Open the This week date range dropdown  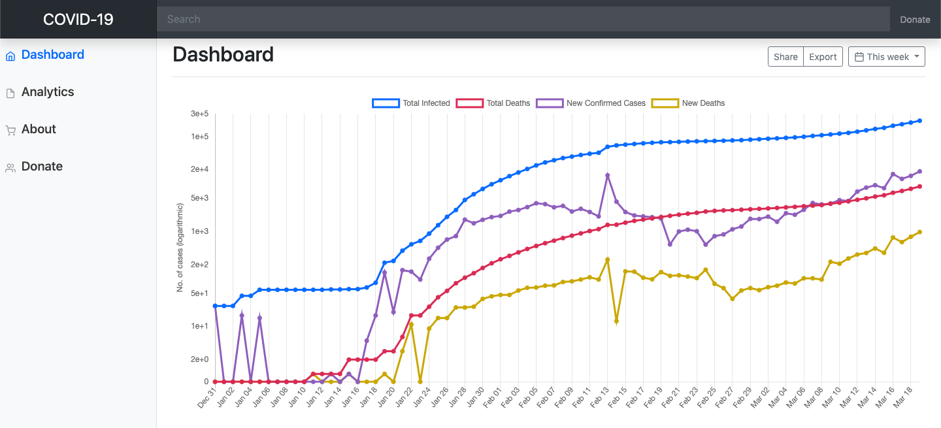tap(886, 56)
